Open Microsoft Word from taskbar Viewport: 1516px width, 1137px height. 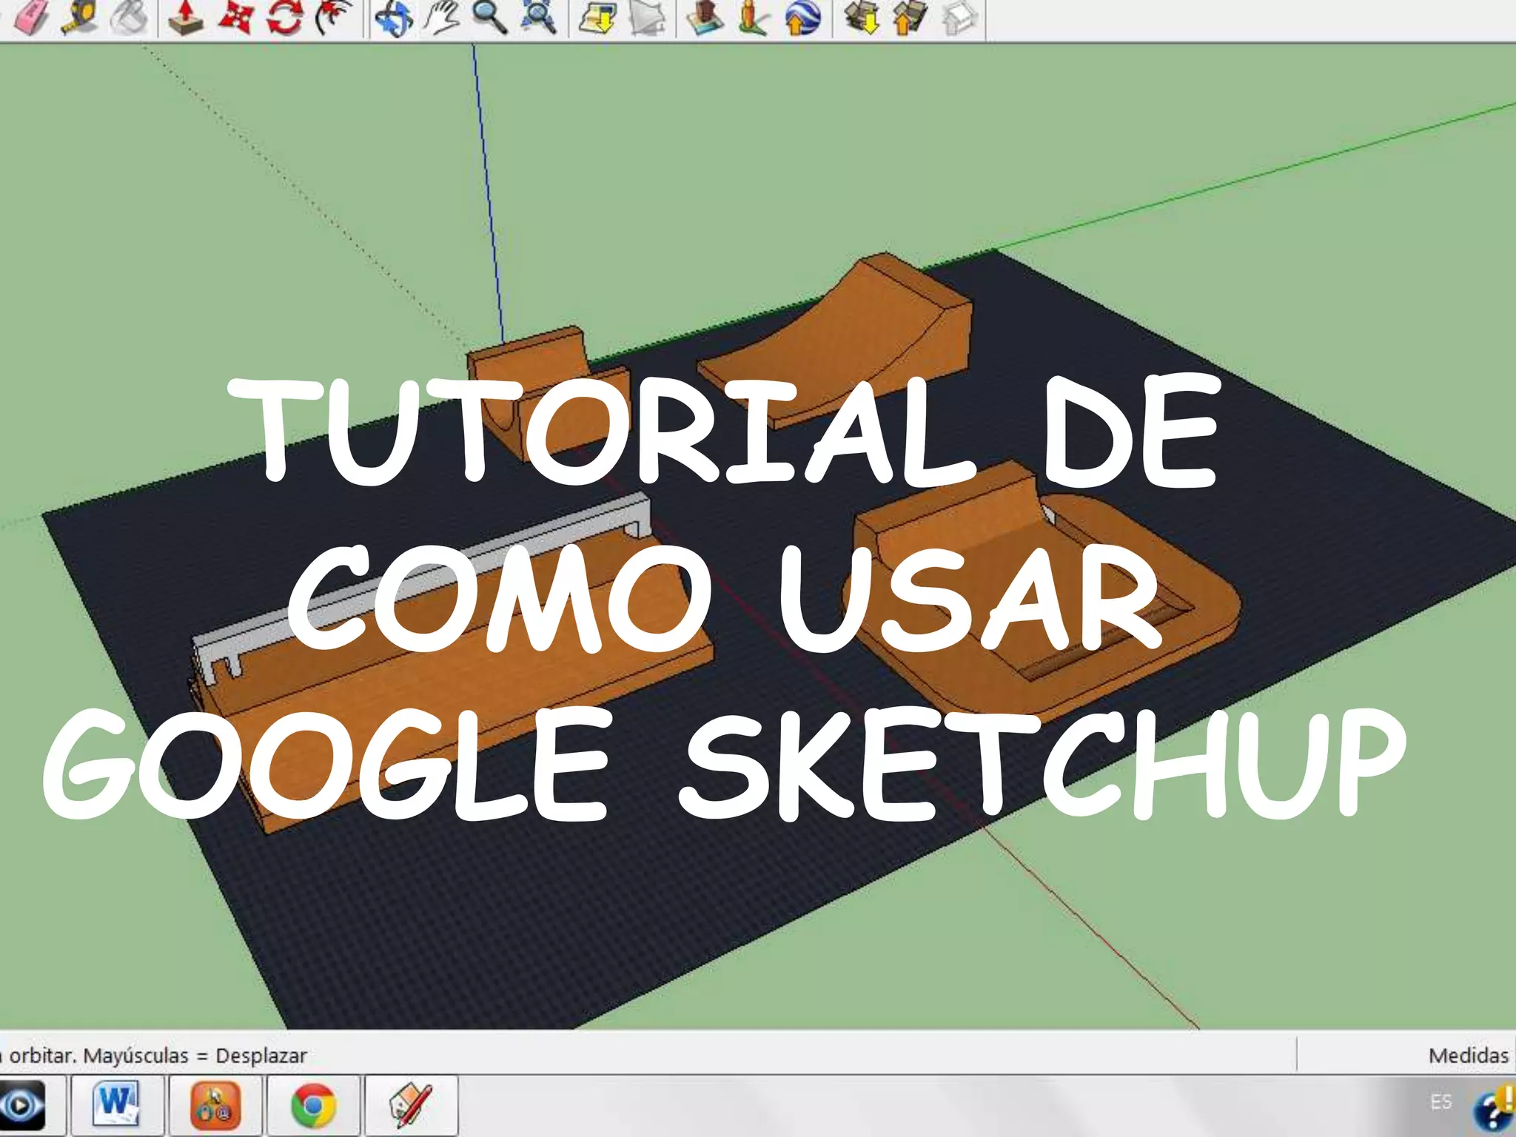(117, 1106)
